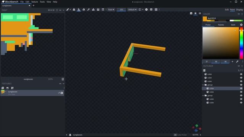Open brush tool options dropdown arrow
Screen dimensions: 244x137
(x=70, y=10)
